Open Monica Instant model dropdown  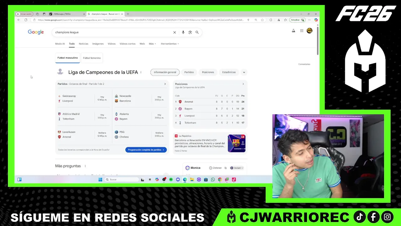point(237,168)
